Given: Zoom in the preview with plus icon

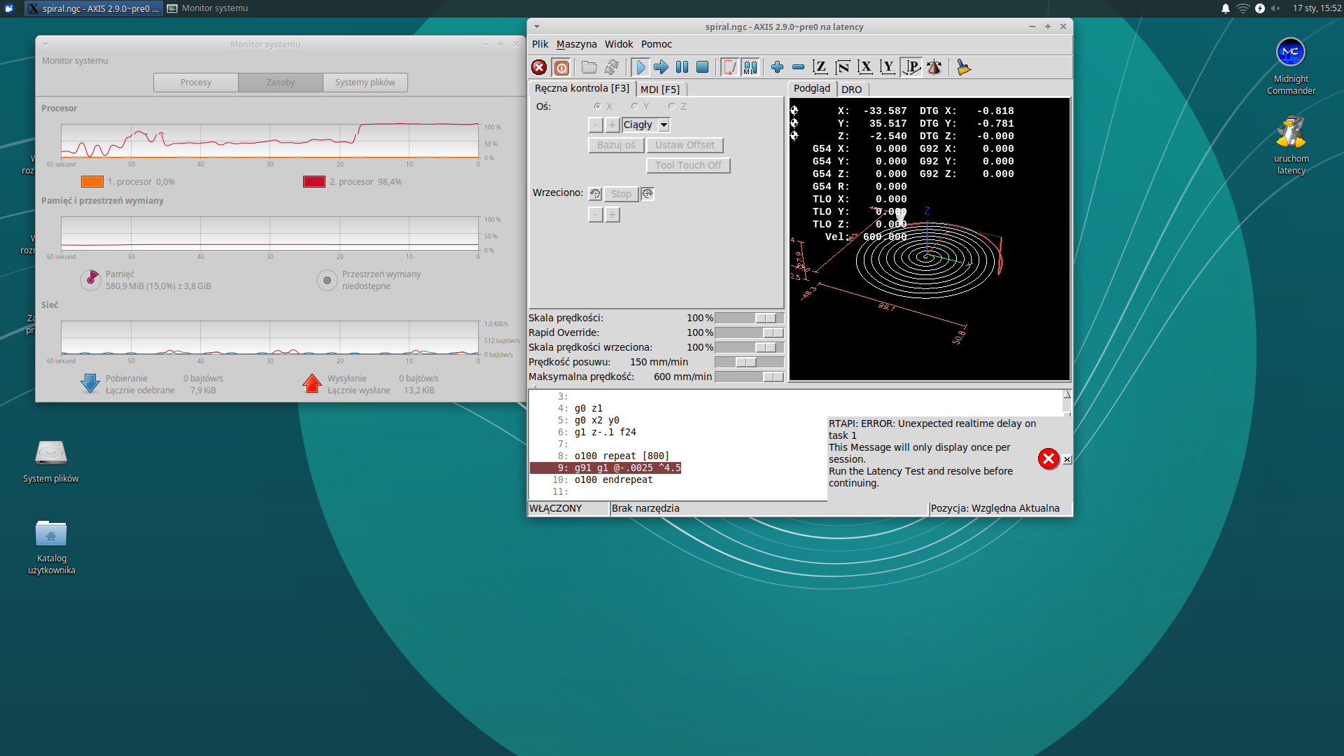Looking at the screenshot, I should 777,67.
